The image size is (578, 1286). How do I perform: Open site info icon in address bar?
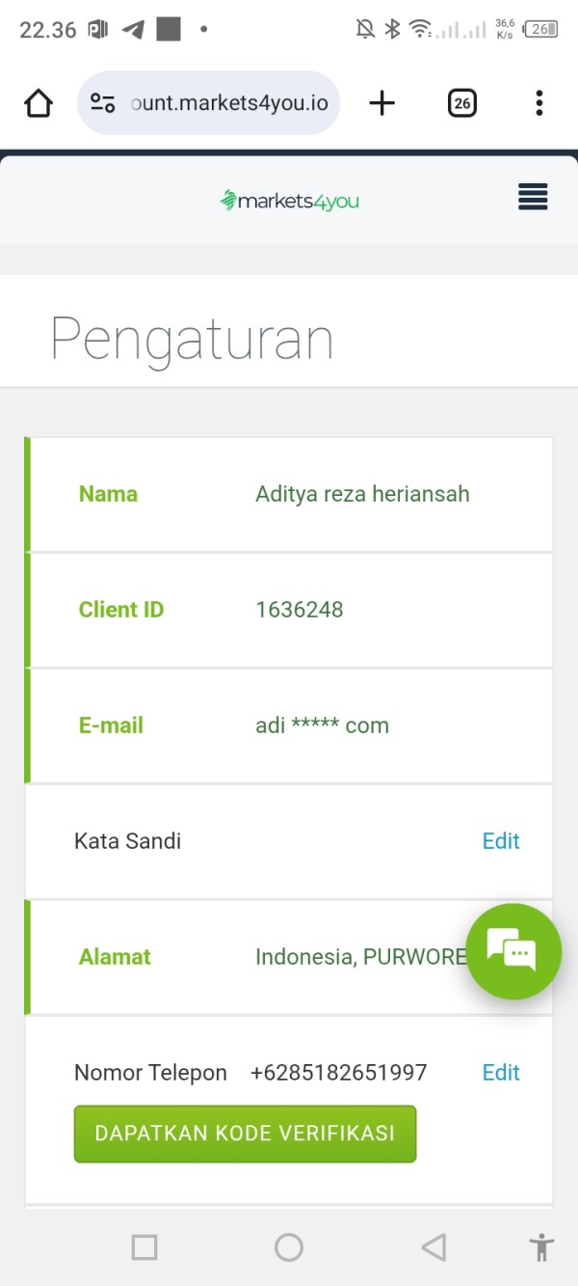coord(103,103)
